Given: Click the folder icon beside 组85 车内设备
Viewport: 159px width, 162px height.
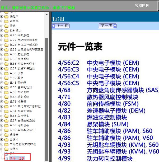Looking at the screenshot, I should click(6, 116).
